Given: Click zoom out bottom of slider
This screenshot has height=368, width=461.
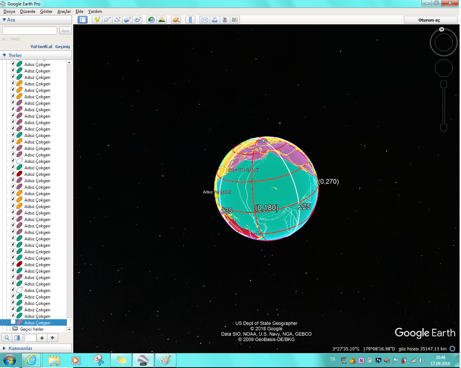Looking at the screenshot, I should click(x=444, y=128).
